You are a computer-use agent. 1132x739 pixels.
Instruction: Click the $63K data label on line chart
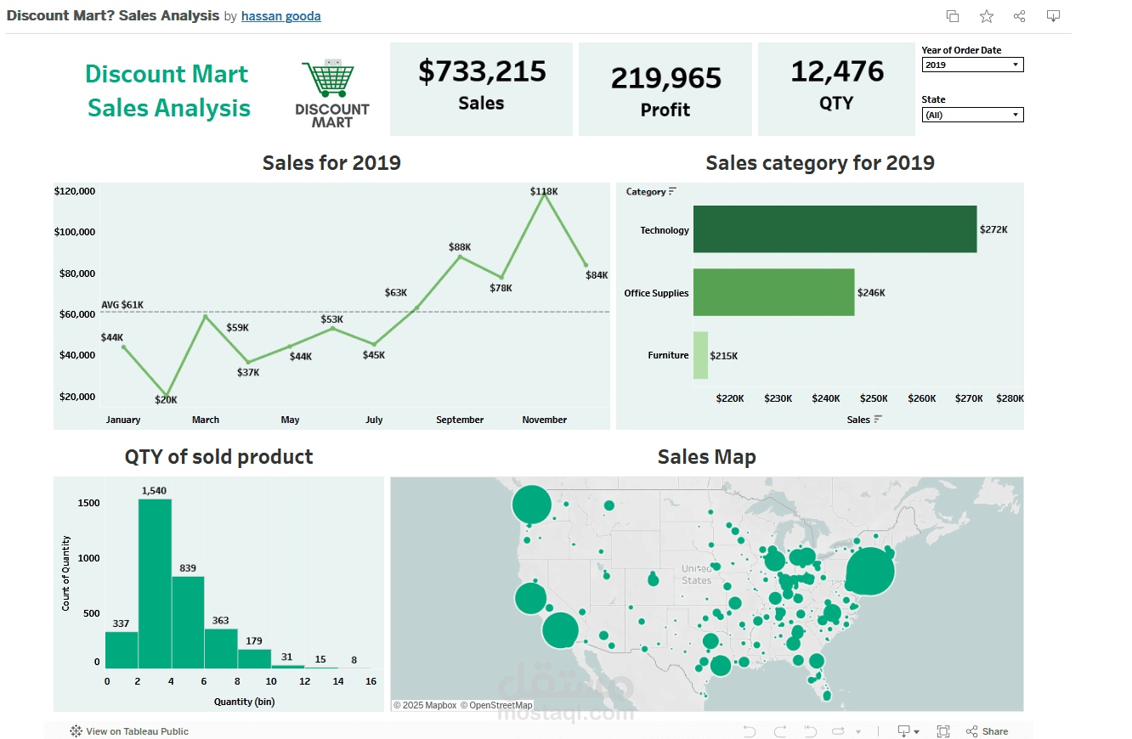click(396, 292)
